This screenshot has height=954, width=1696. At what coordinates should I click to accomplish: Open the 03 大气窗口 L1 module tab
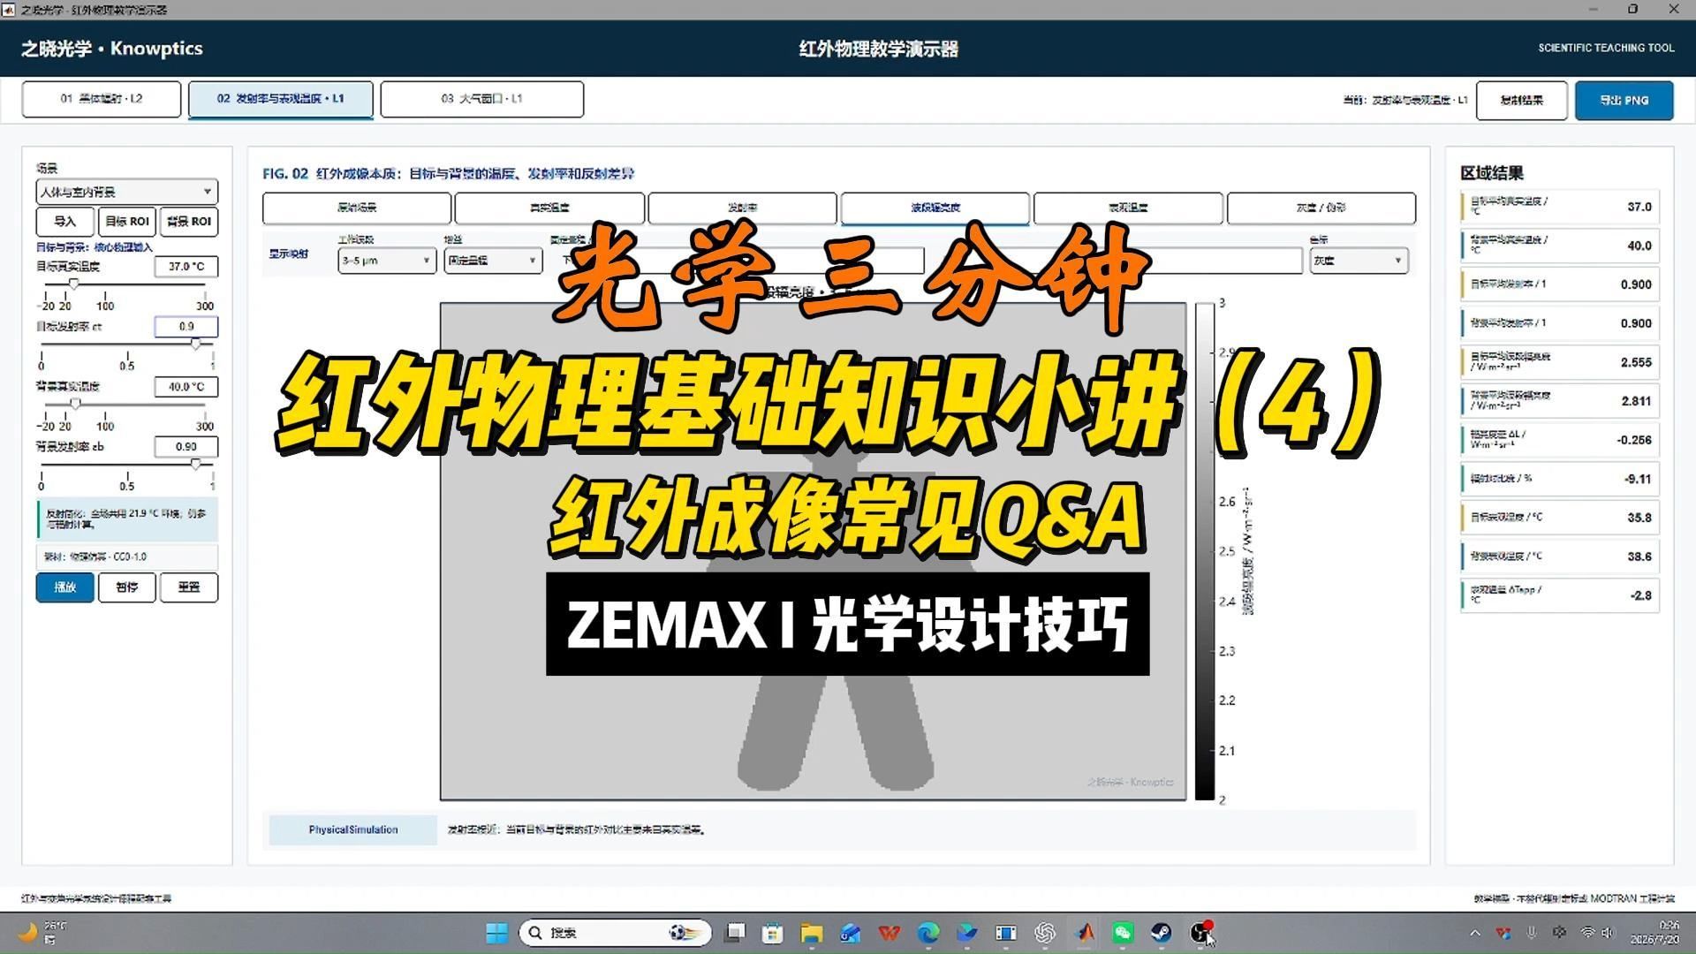482,99
